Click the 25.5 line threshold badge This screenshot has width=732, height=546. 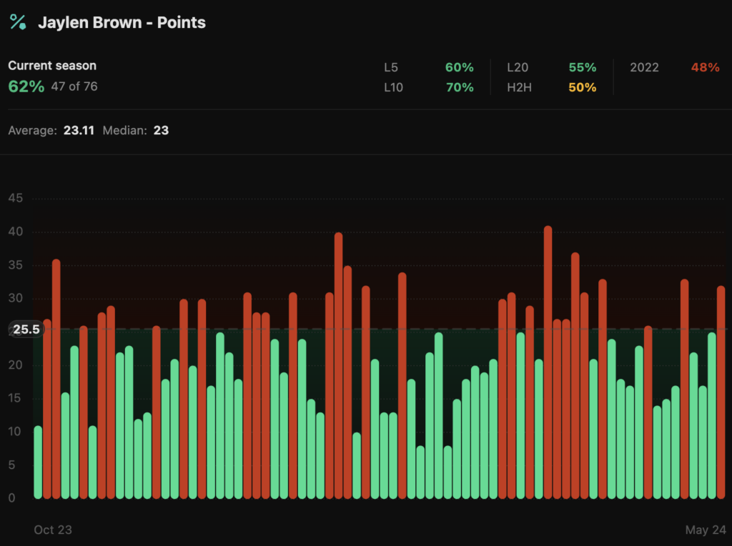coord(26,329)
